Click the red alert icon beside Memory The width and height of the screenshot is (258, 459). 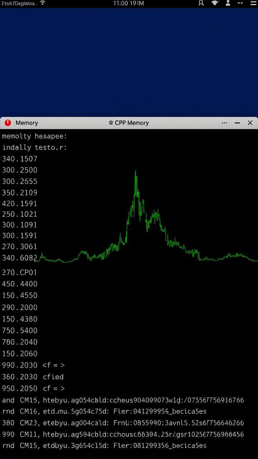pos(8,123)
